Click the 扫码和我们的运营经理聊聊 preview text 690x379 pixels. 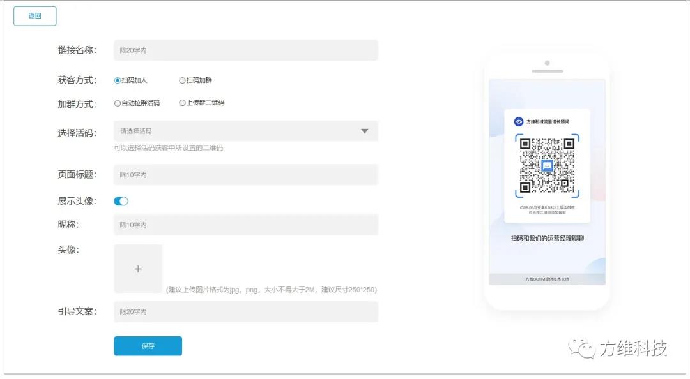click(x=547, y=238)
